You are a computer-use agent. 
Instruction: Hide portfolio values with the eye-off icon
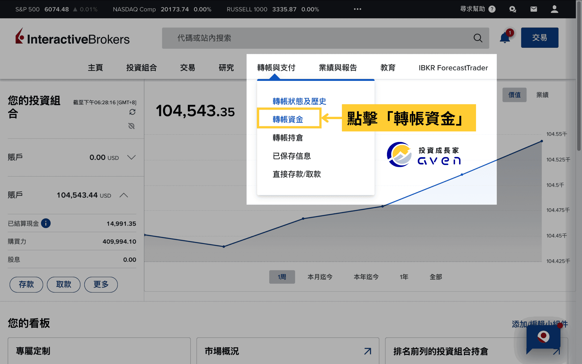pyautogui.click(x=131, y=126)
